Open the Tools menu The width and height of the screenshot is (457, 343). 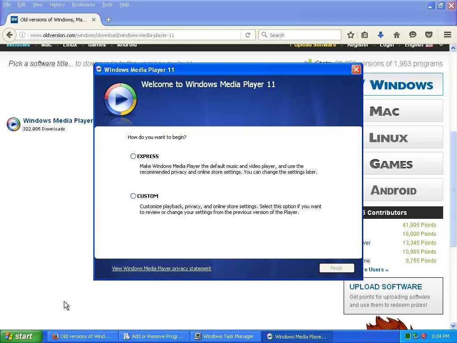point(107,4)
